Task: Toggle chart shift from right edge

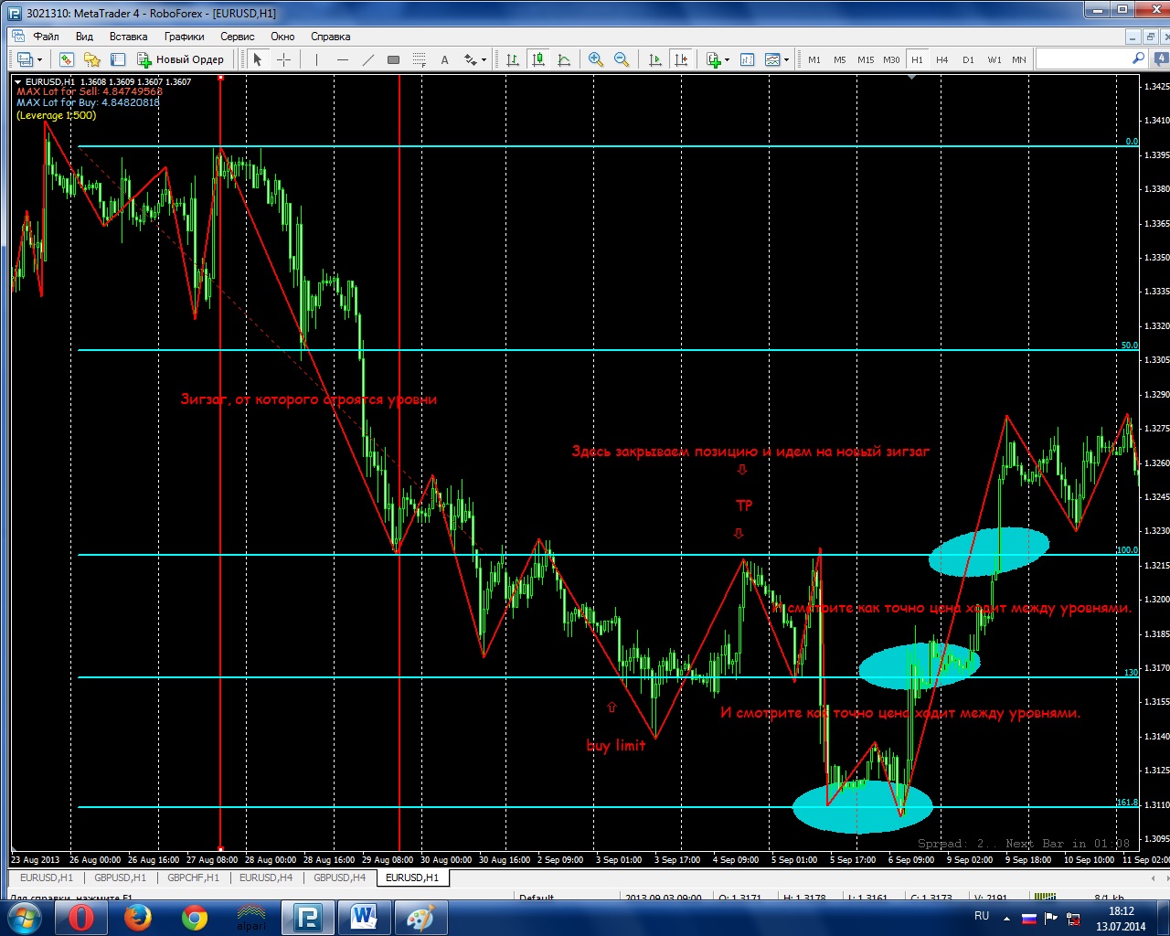Action: (680, 59)
